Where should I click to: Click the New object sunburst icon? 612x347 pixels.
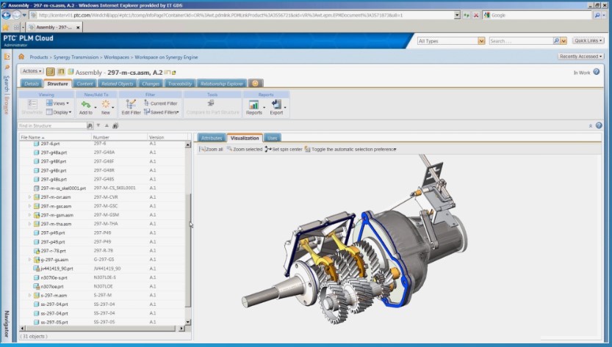(x=105, y=104)
